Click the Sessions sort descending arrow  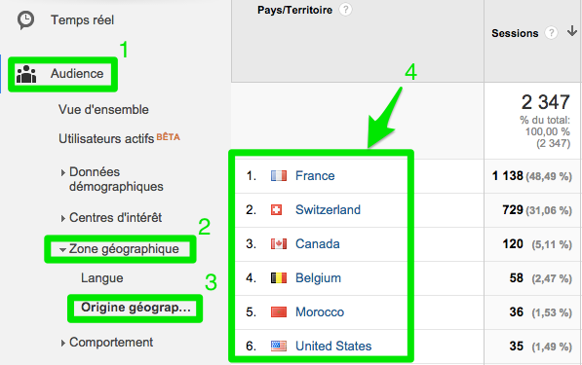(x=572, y=31)
